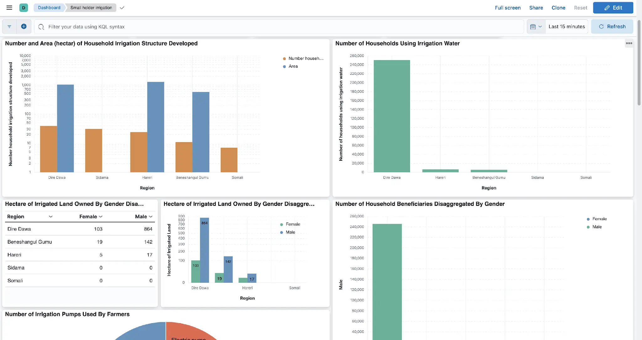Viewport: 642px width, 340px height.
Task: Click the search magnifier icon
Action: pyautogui.click(x=41, y=27)
